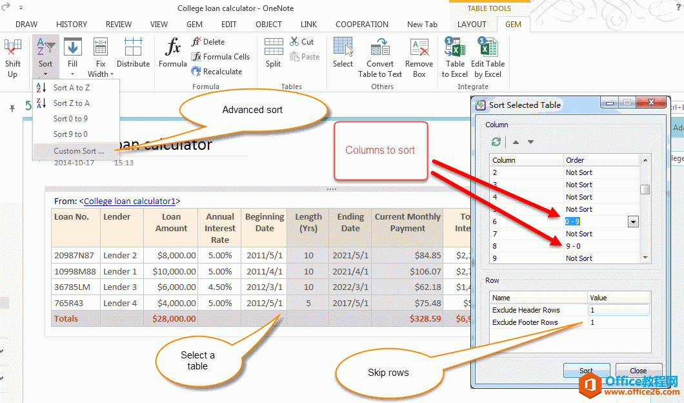Click the move up arrow in Sort dialog
Screen dimensions: 684x403
516,142
